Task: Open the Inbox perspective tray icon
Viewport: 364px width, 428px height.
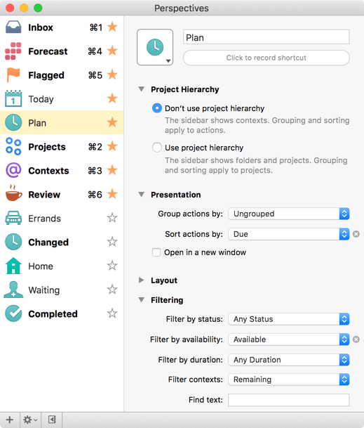Action: pos(13,27)
